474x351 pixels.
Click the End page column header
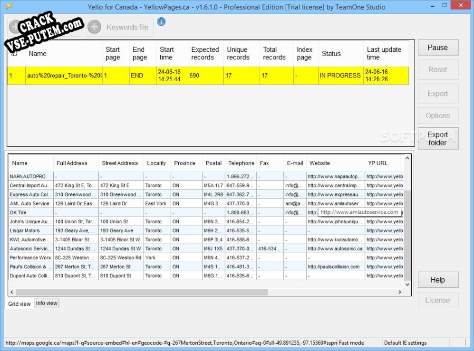point(142,54)
